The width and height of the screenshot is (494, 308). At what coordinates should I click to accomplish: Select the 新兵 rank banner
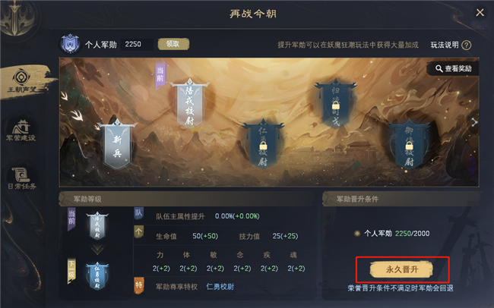click(x=117, y=145)
